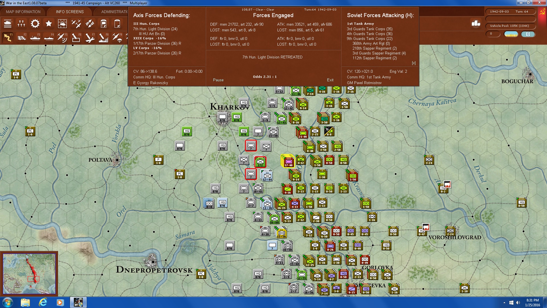
Task: Open Windows Media Player from taskbar
Action: (x=60, y=302)
